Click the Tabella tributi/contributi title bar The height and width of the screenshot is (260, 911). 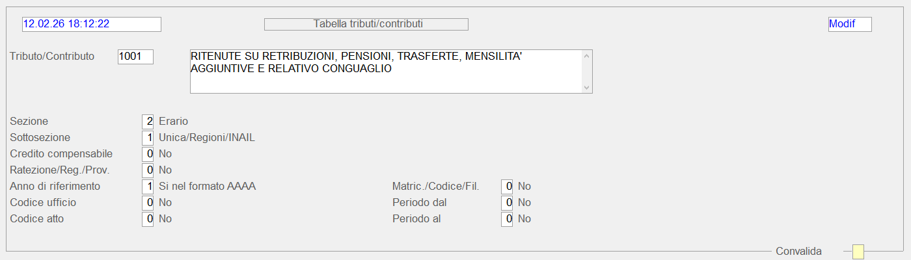pos(366,24)
